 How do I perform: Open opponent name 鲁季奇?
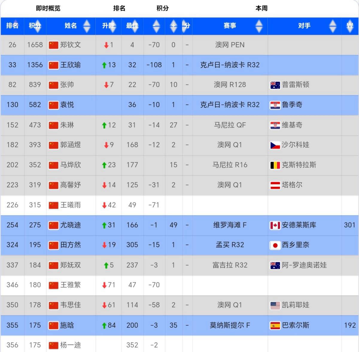[292, 105]
